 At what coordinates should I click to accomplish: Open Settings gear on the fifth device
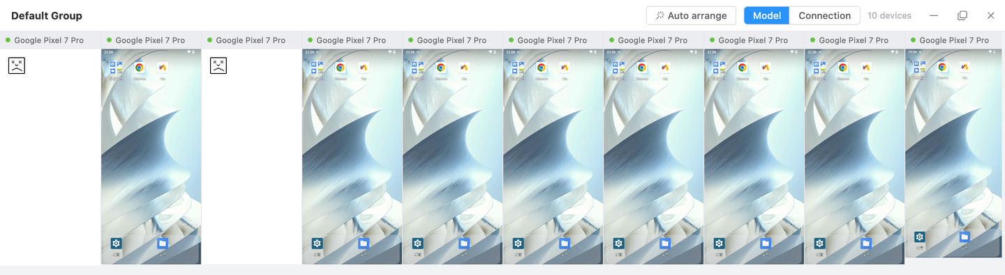coord(417,243)
